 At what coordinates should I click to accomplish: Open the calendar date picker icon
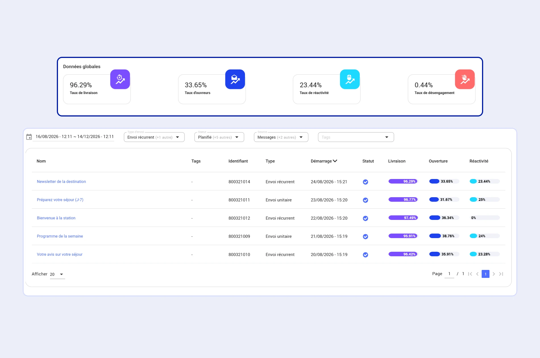[x=29, y=137]
